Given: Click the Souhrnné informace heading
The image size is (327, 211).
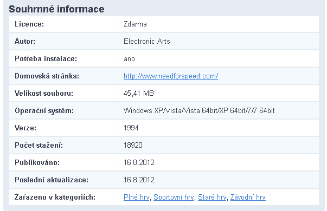Looking at the screenshot, I should coord(56,9).
